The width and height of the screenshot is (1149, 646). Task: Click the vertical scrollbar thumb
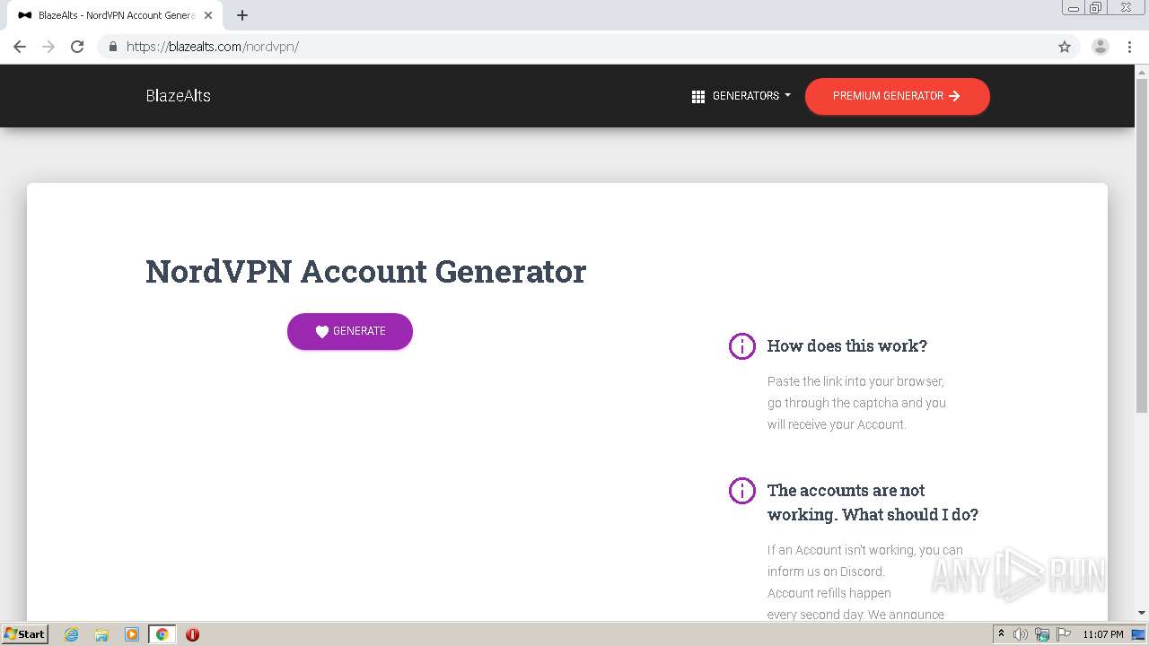[x=1142, y=244]
